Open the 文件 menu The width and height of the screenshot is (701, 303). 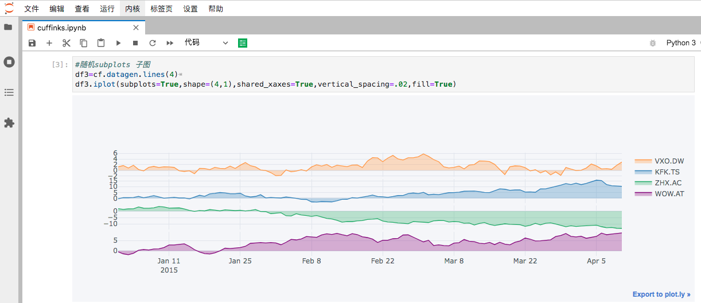pyautogui.click(x=32, y=9)
